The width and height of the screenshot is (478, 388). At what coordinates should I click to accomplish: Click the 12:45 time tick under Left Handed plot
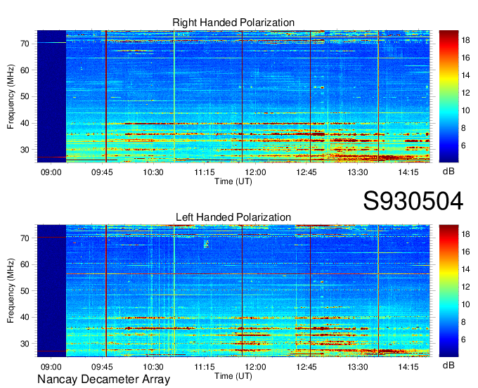pos(306,367)
